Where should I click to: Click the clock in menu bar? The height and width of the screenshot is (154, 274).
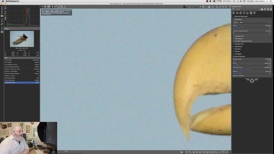point(250,1)
